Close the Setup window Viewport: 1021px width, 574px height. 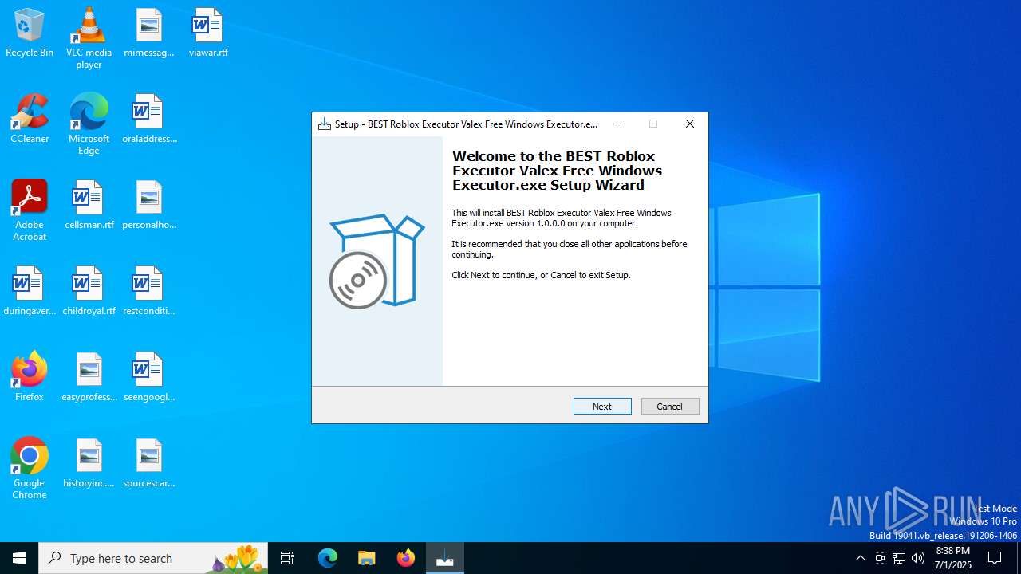tap(690, 124)
